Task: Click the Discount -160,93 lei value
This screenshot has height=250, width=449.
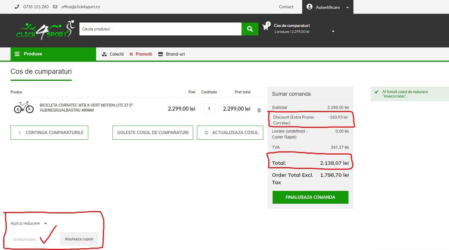Action: coord(338,117)
